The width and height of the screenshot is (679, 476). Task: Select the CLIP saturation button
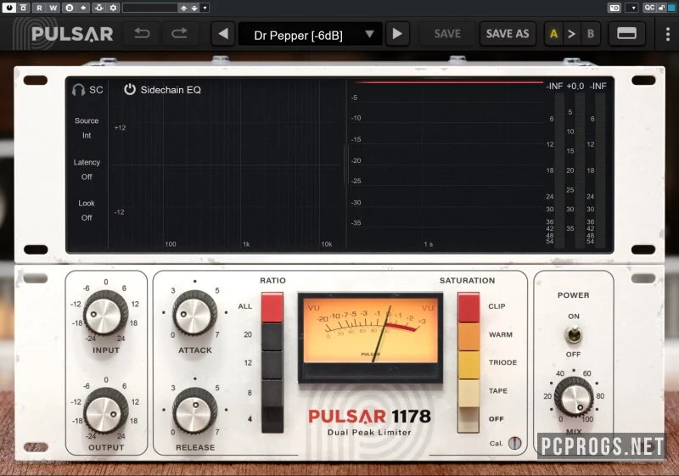(x=469, y=307)
